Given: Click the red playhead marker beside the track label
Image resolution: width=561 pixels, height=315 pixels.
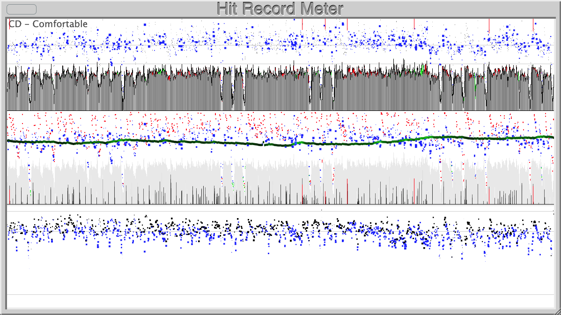Looking at the screenshot, I should pos(9,24).
